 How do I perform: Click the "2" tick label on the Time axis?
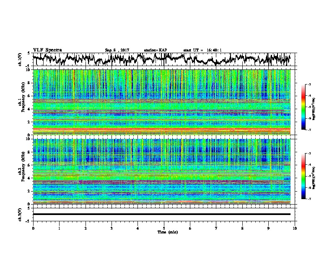pyautogui.click(x=86, y=228)
